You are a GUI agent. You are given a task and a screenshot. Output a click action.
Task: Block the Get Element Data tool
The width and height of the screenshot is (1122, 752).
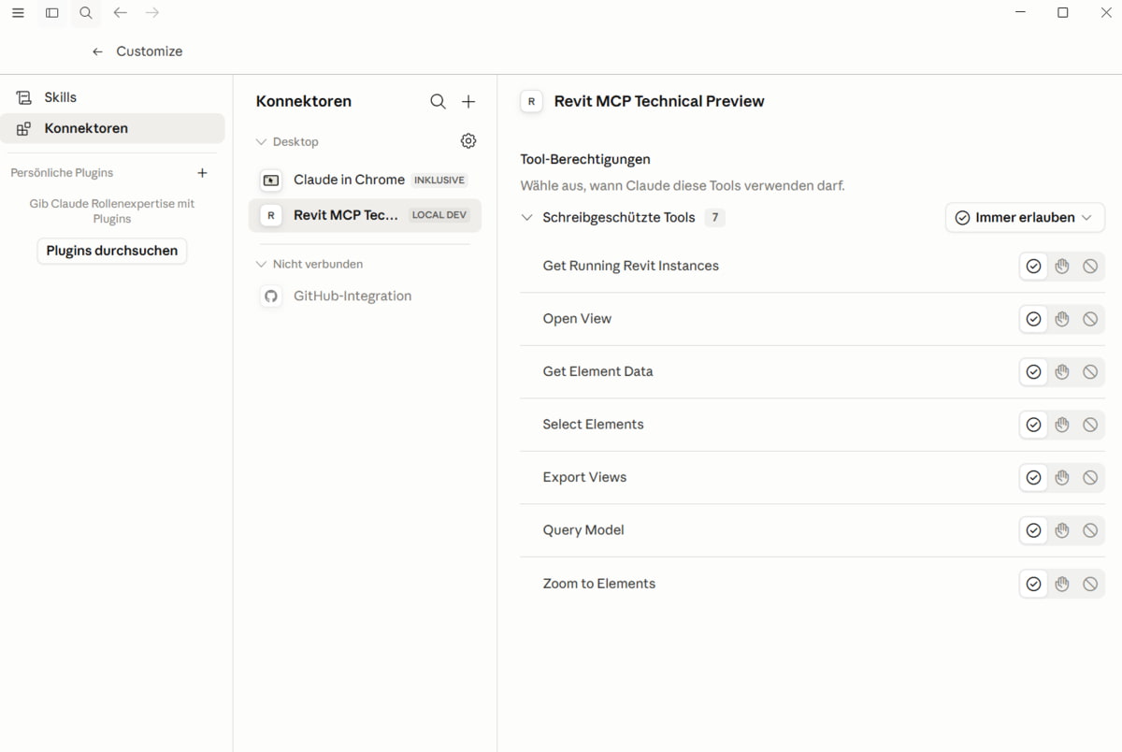[1090, 372]
